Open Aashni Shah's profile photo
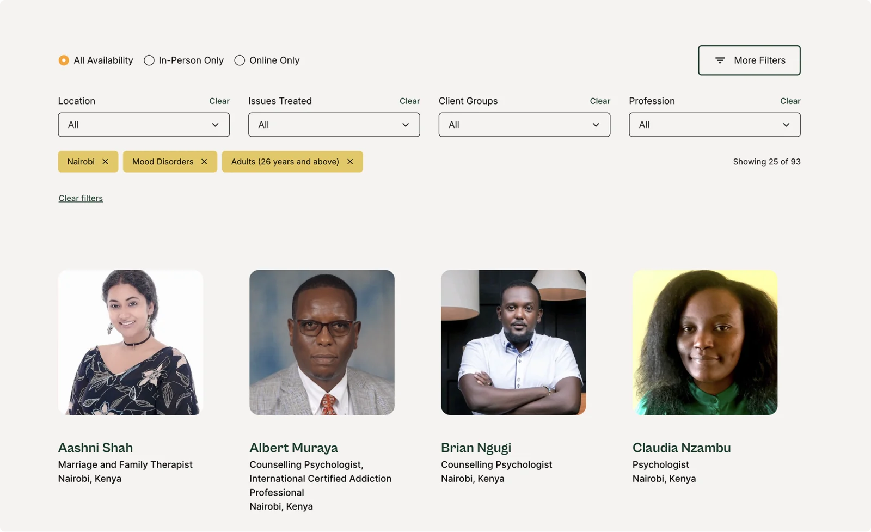 point(131,343)
